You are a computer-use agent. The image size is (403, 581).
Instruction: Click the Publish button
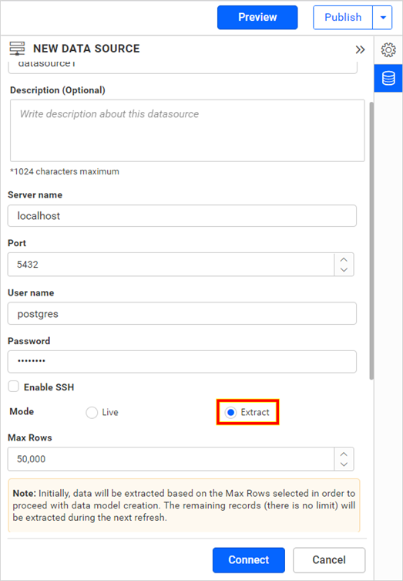click(343, 18)
